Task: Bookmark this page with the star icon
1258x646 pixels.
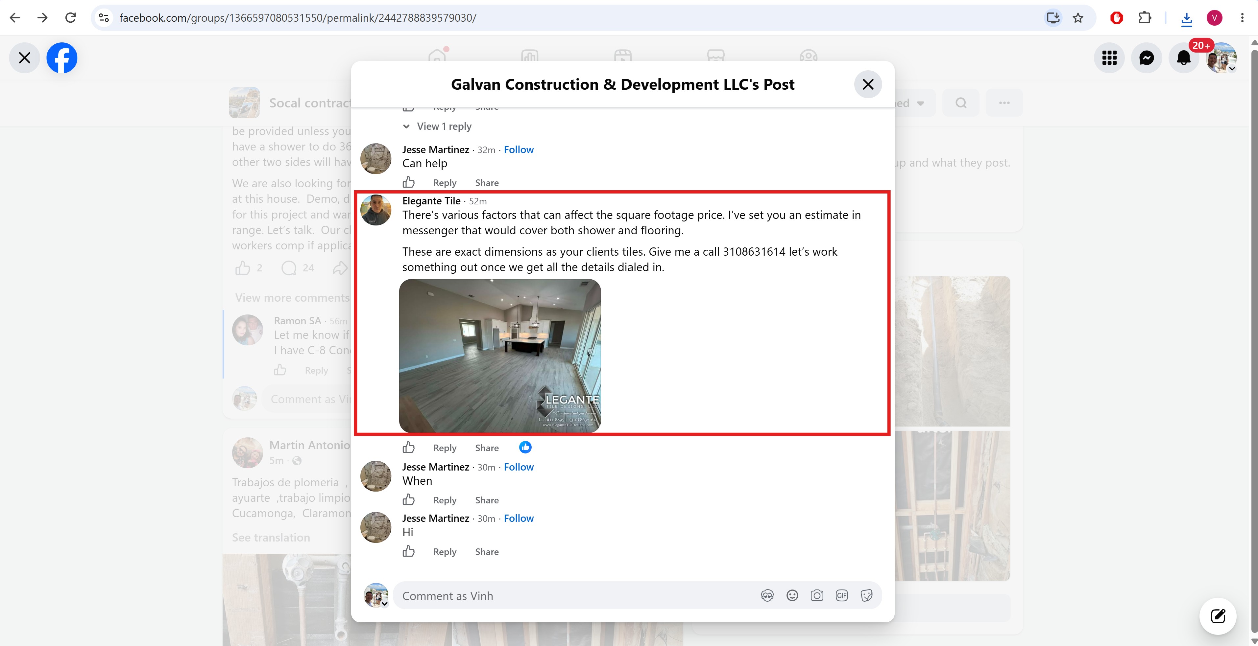Action: pyautogui.click(x=1078, y=18)
